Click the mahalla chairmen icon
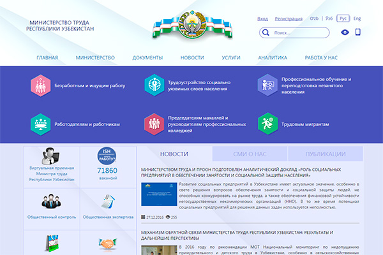Viewport: 383px width, 255px height. (154, 123)
